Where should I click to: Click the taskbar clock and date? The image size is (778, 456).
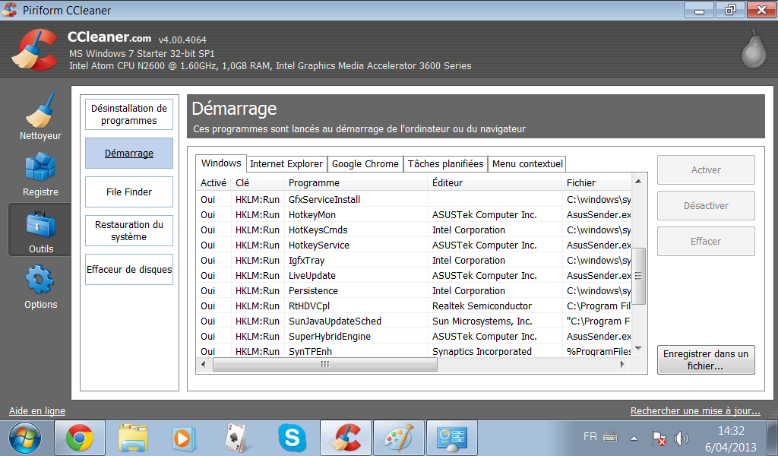[731, 439]
